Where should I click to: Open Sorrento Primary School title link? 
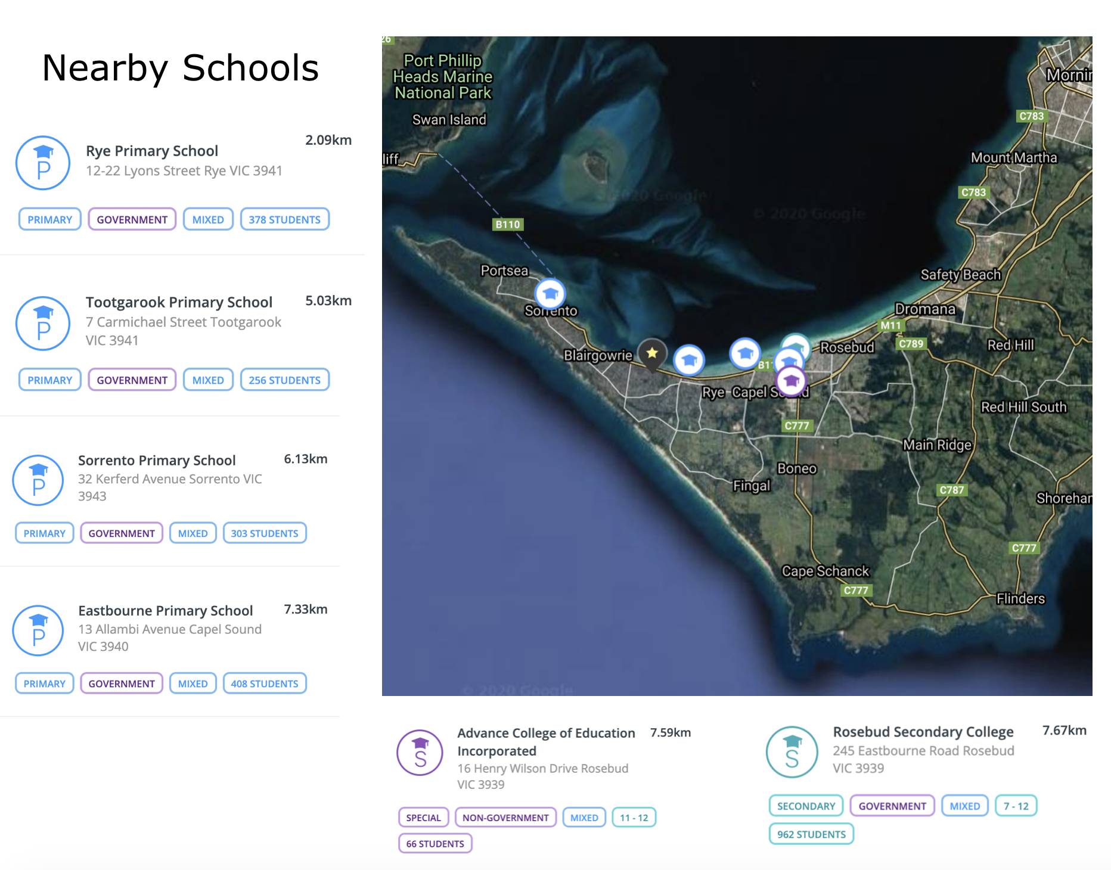pos(157,461)
